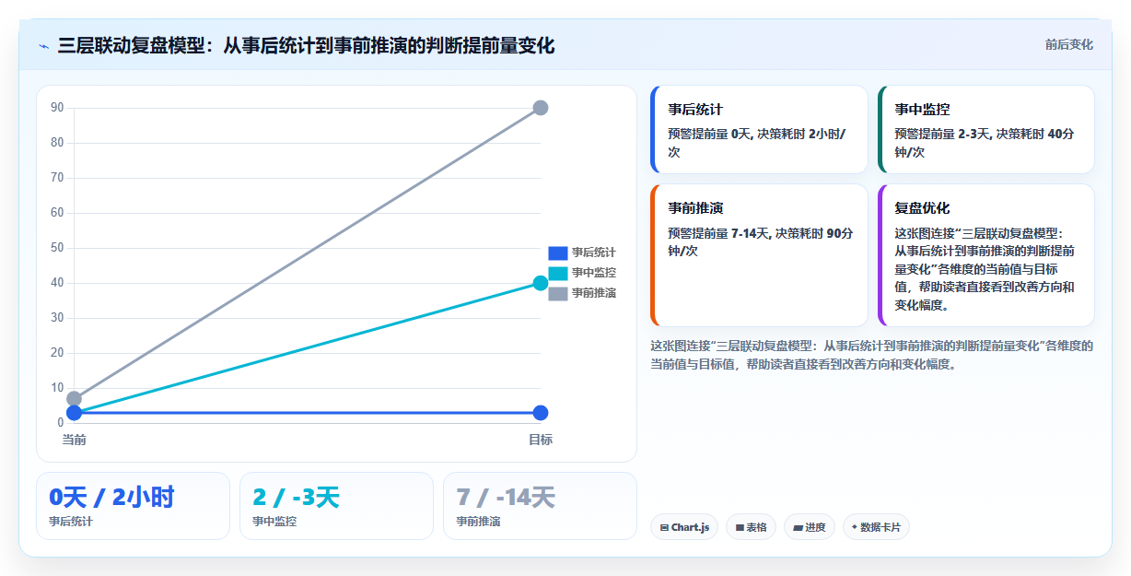1131x576 pixels.
Task: Click the 事中监控 legend label
Action: click(x=594, y=273)
